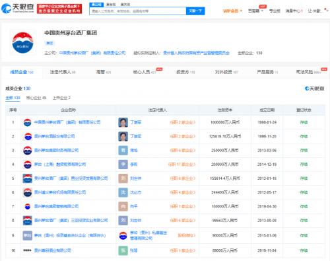The width and height of the screenshot is (330, 261).
Task: Open the Moutai group logo image
Action: [x=22, y=43]
